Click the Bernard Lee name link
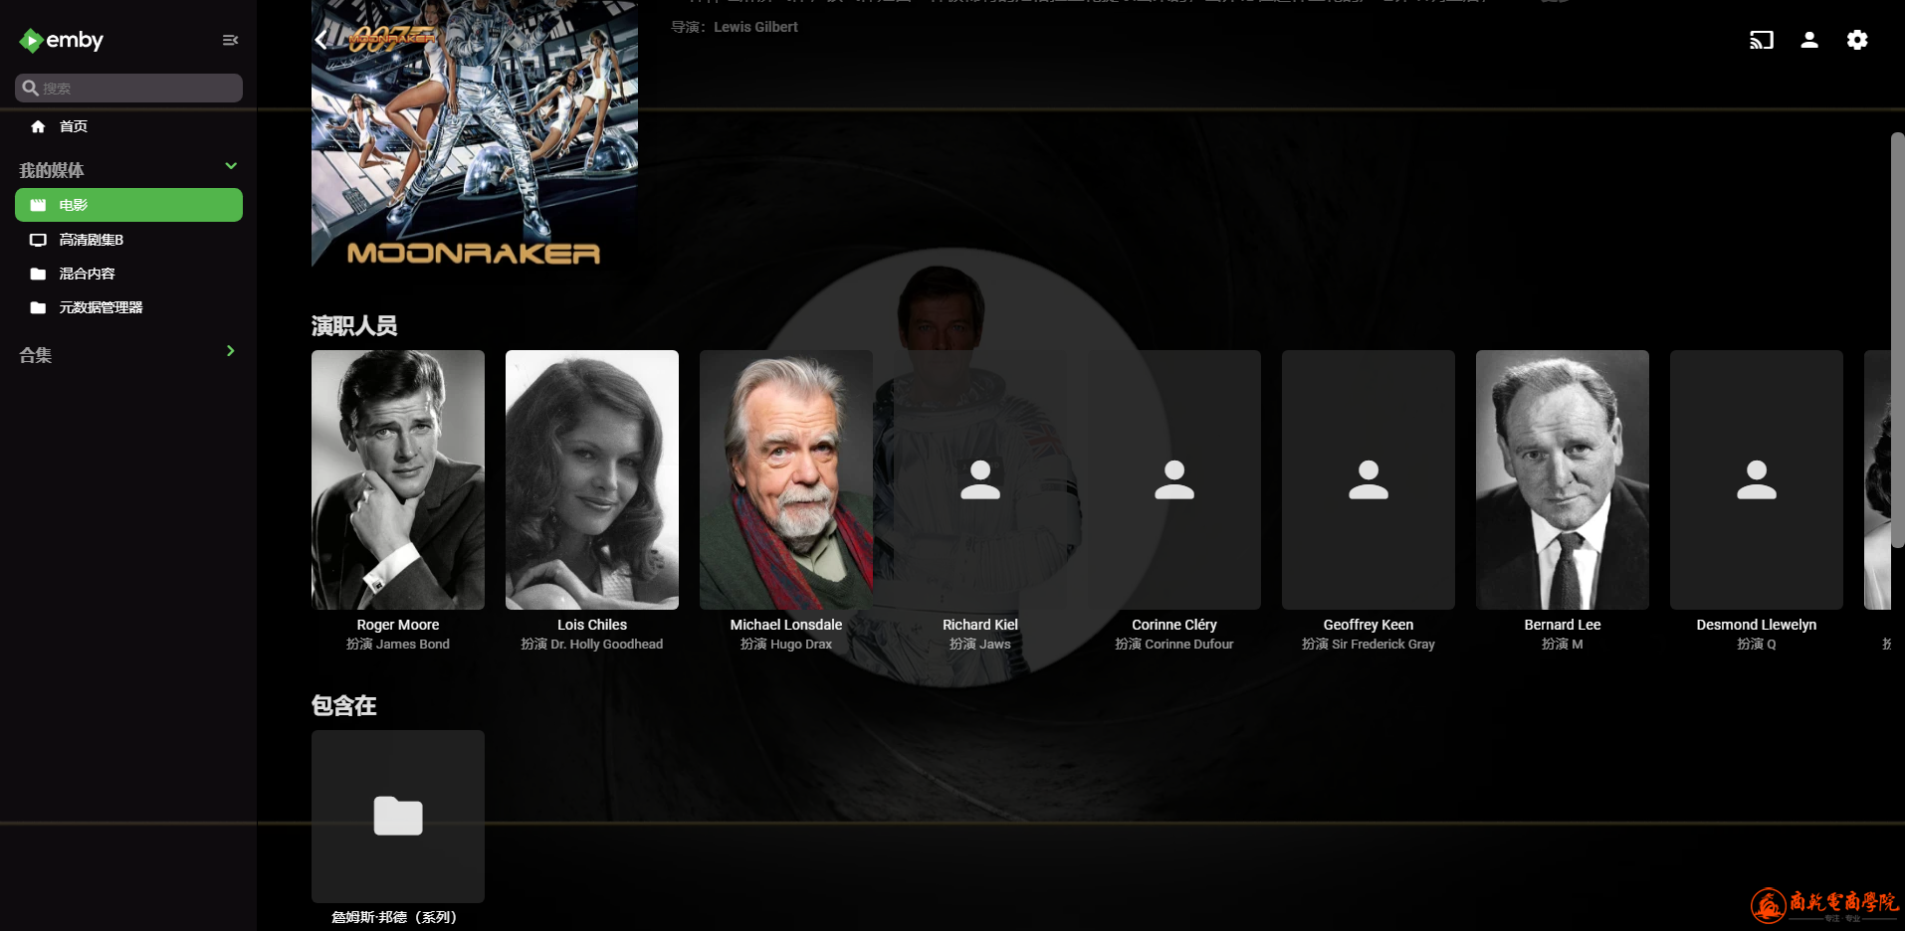Viewport: 1905px width, 931px height. tap(1563, 625)
